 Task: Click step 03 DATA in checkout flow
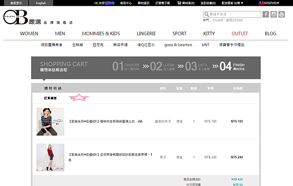197,66
